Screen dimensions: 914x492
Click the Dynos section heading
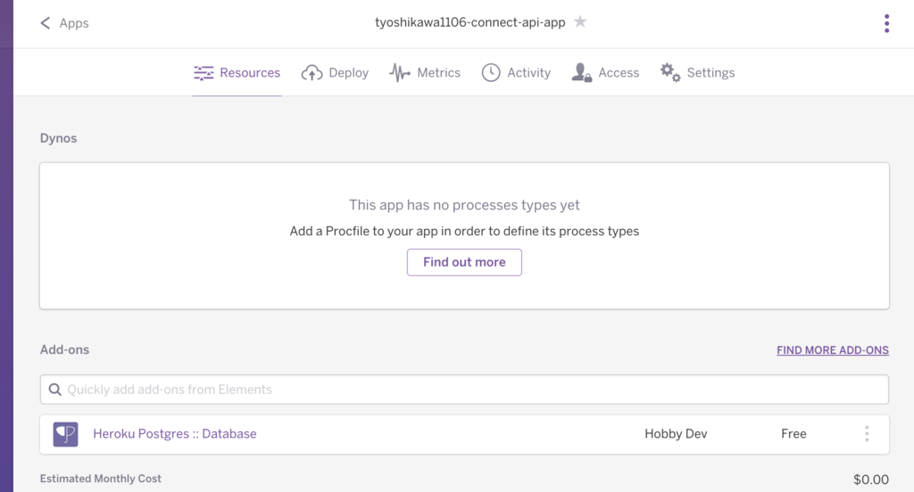tap(58, 138)
